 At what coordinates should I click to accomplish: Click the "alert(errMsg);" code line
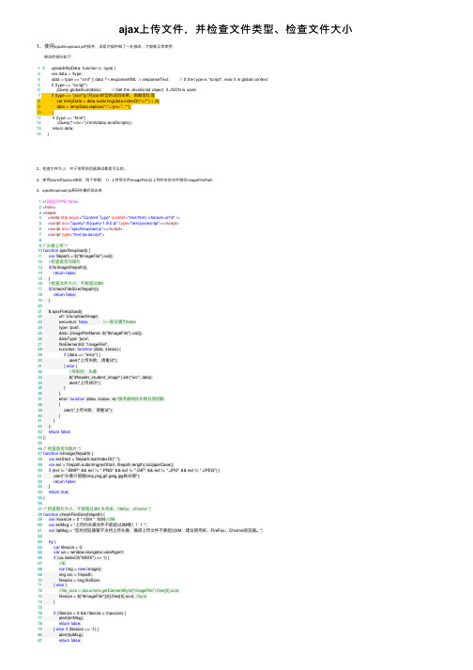tap(71, 618)
